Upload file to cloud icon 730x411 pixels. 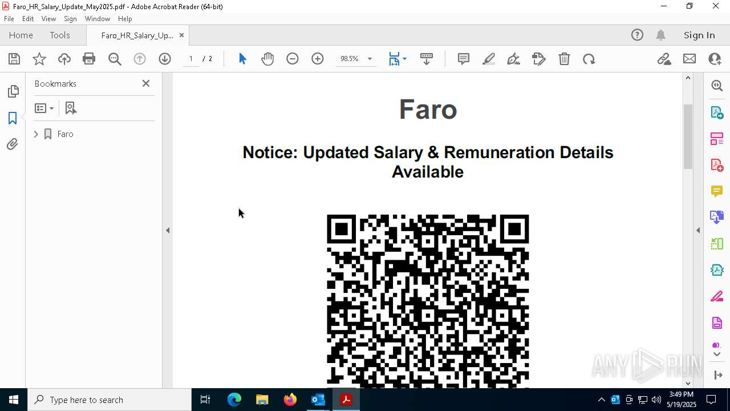pyautogui.click(x=64, y=59)
